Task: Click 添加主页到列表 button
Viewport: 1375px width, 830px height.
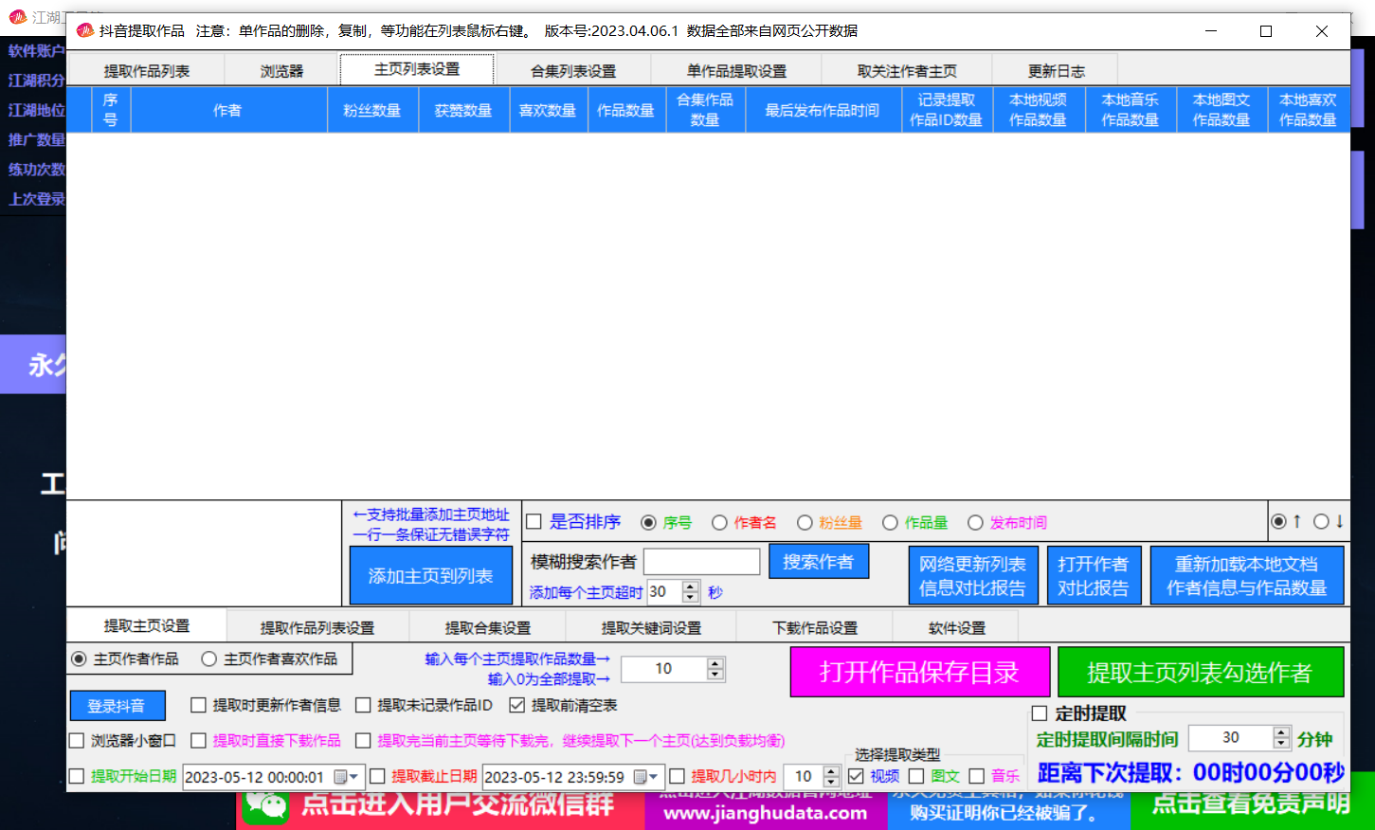Action: [x=430, y=576]
